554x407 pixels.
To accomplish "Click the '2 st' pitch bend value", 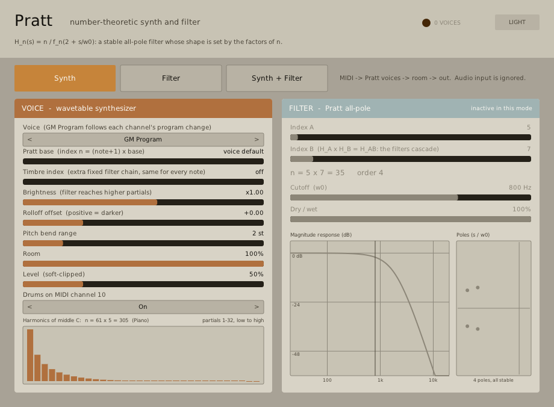I will tap(258, 234).
